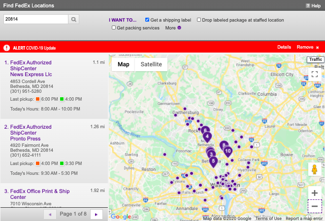The width and height of the screenshot is (325, 221).
Task: Click address 4920 Fairmont Ave
Action: click(29, 145)
